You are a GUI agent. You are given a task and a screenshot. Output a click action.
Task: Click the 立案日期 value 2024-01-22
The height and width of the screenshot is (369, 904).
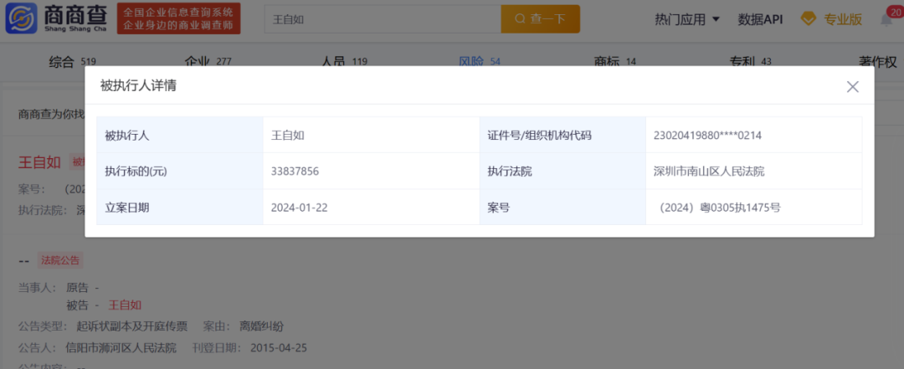pos(299,208)
